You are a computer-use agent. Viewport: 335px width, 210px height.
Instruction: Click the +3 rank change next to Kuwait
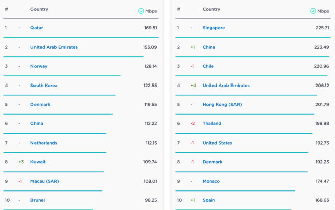pos(21,162)
